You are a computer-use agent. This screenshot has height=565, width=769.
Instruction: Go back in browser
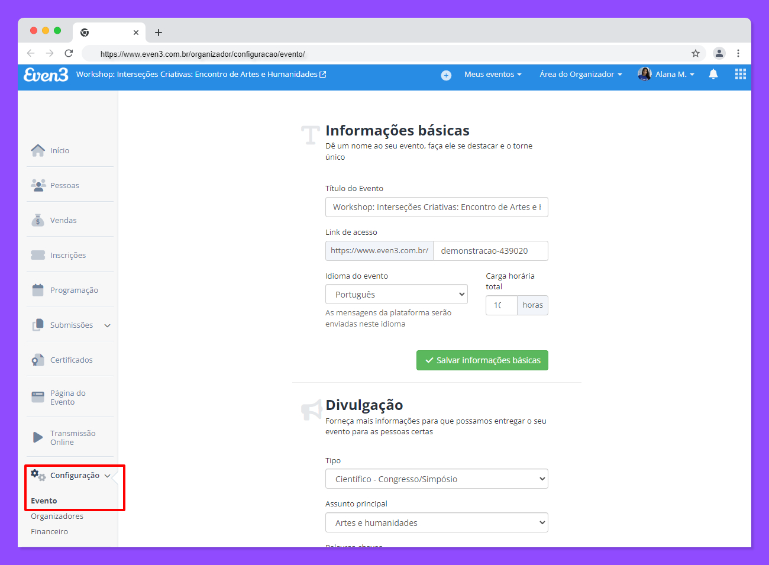(31, 53)
